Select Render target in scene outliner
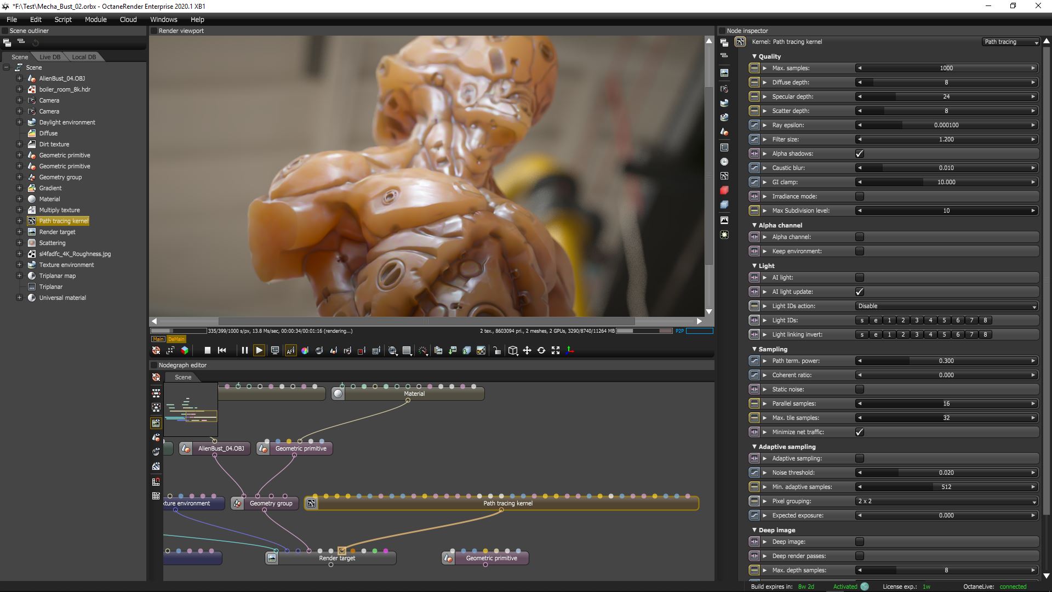 tap(57, 232)
